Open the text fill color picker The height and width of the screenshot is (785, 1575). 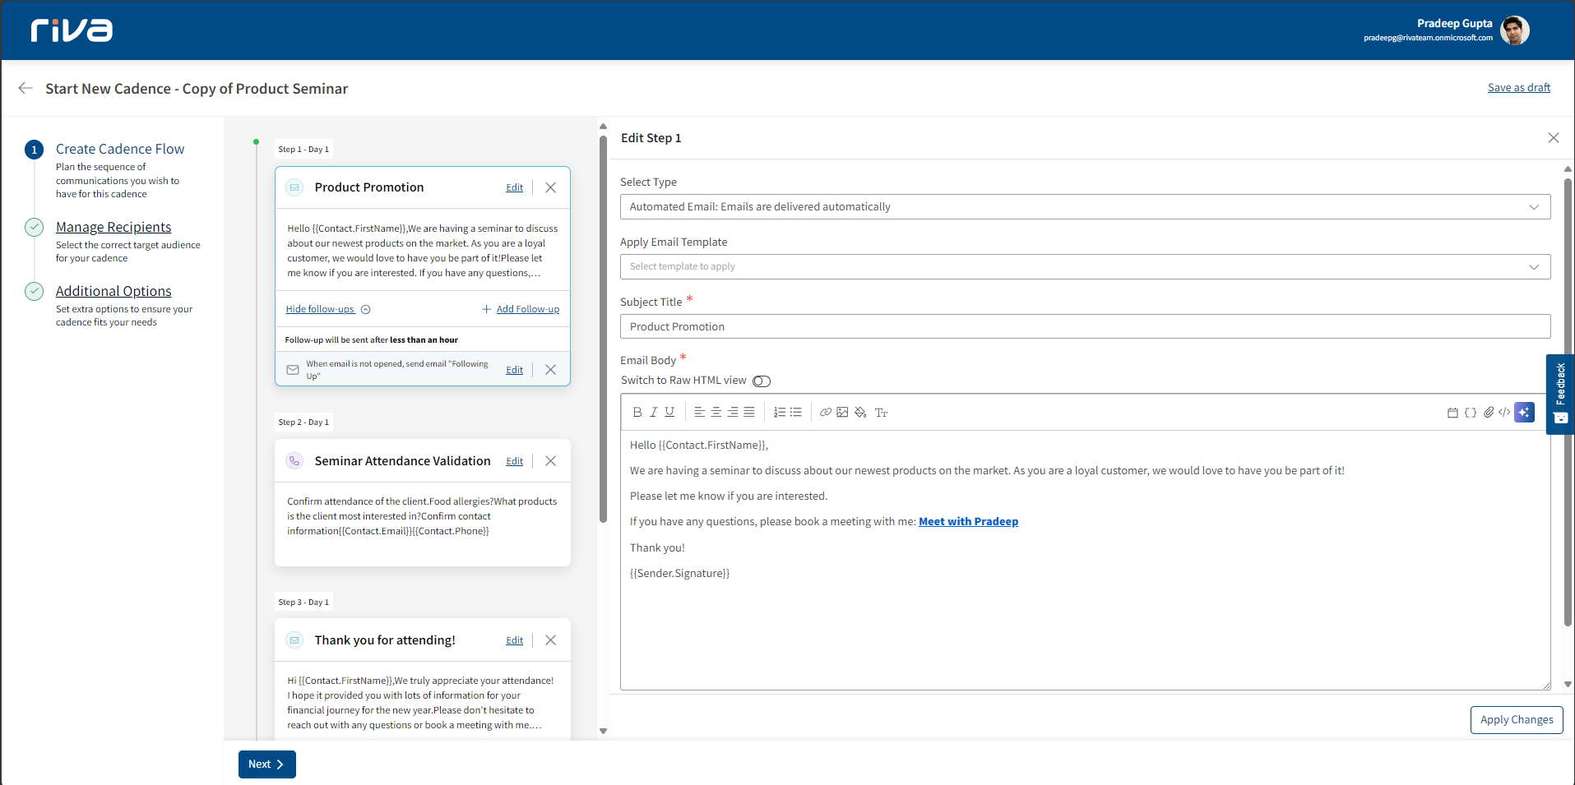860,413
